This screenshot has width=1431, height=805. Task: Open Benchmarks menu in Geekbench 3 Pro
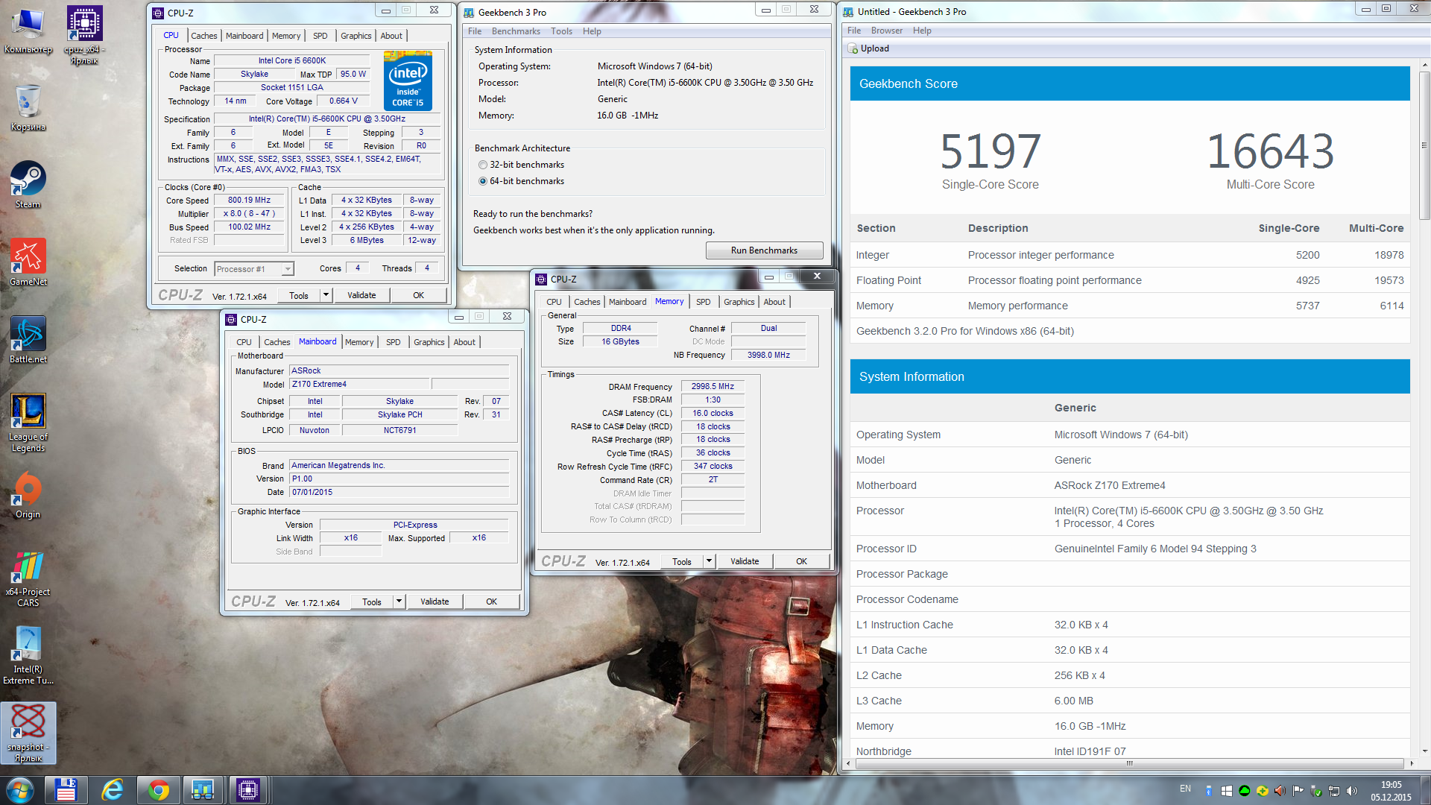(516, 31)
